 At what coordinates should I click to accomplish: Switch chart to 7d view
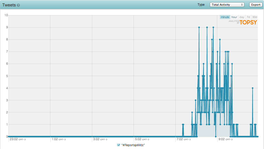[248, 17]
